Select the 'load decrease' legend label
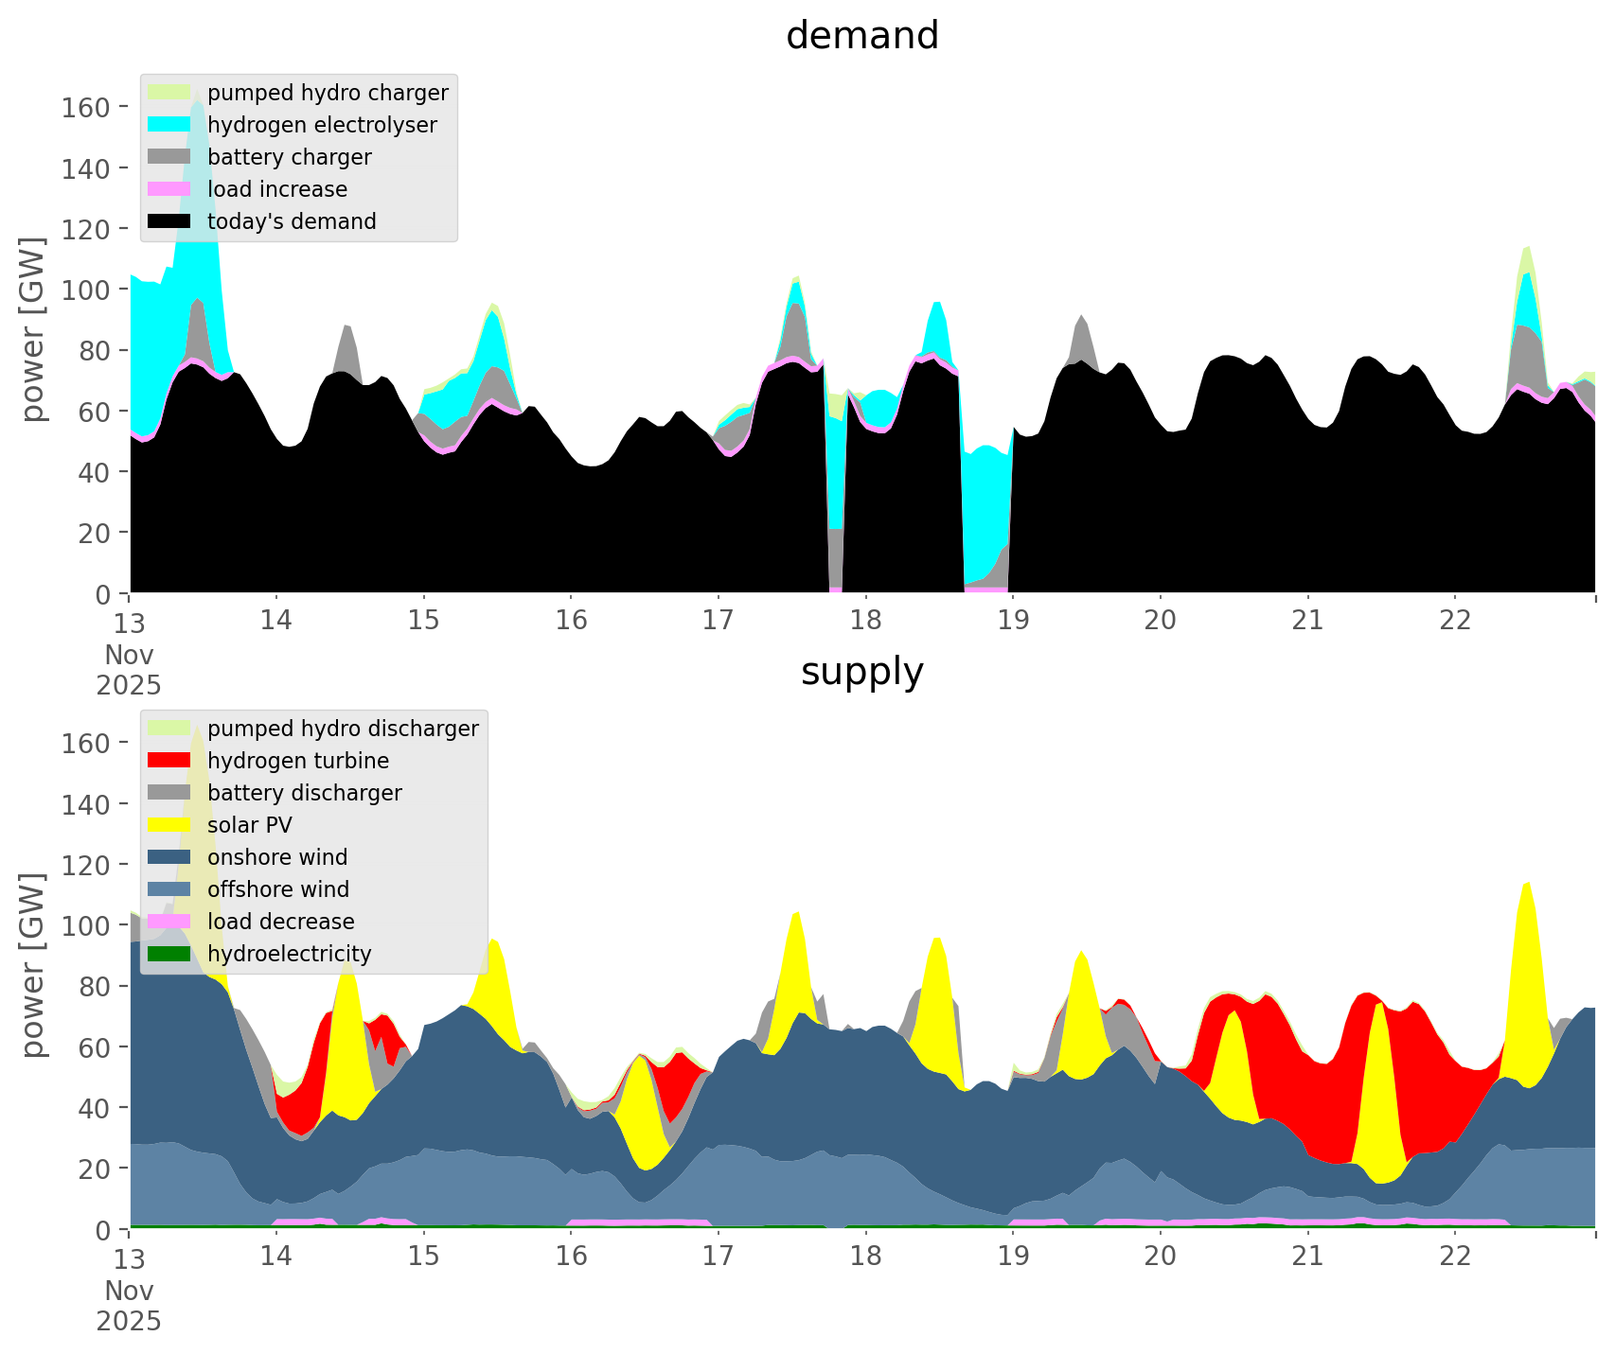1615x1354 pixels. (280, 922)
